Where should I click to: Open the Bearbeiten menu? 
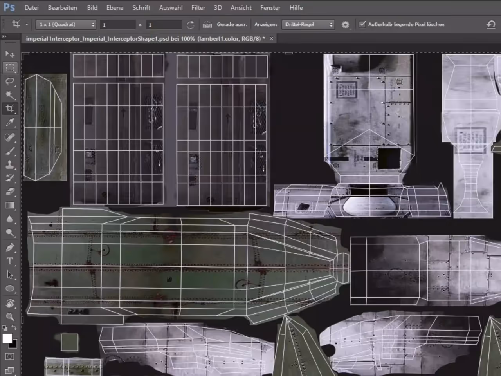tap(62, 8)
